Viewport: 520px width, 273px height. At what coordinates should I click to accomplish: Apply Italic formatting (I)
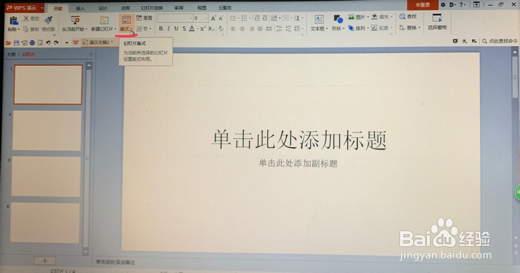(168, 29)
